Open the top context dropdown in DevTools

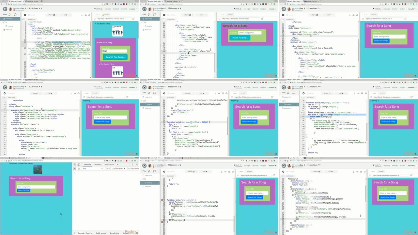[x=93, y=168]
